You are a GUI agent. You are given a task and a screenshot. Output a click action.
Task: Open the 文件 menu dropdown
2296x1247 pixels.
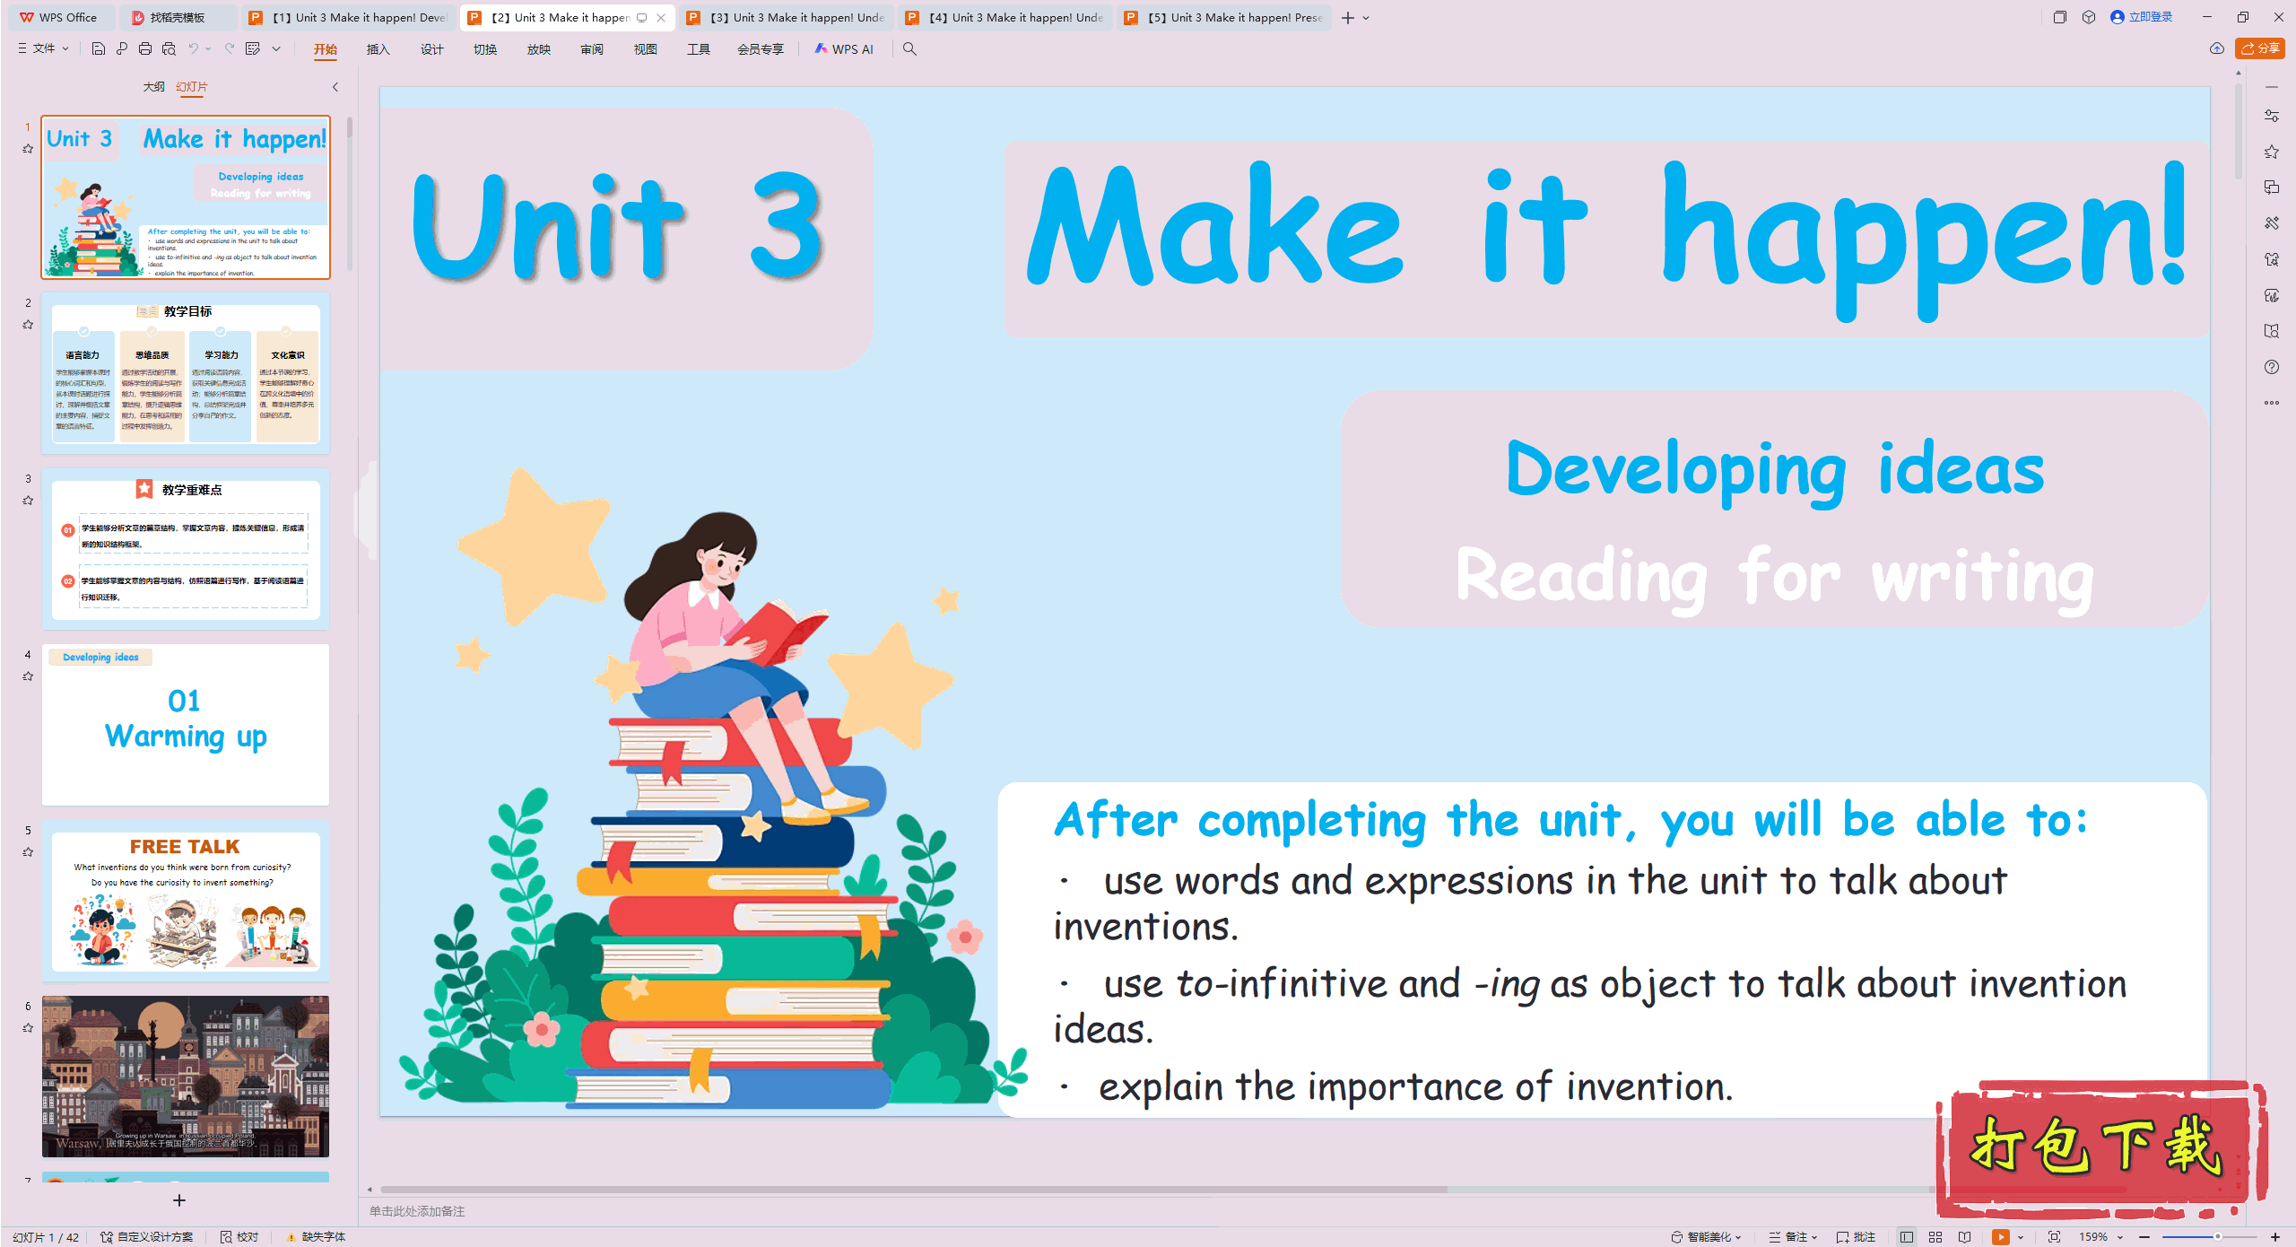(43, 48)
